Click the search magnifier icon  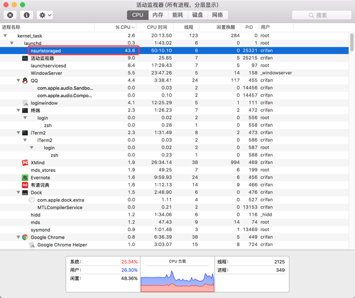[x=311, y=15]
